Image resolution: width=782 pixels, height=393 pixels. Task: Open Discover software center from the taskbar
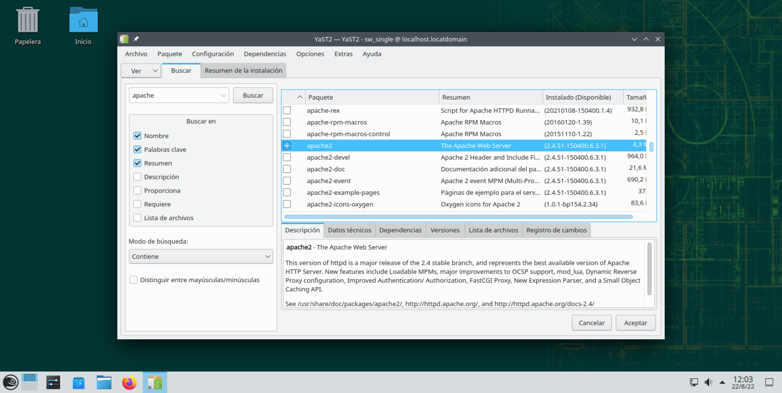coord(78,382)
